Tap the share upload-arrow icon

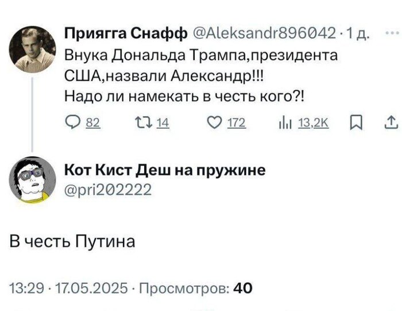click(x=381, y=121)
